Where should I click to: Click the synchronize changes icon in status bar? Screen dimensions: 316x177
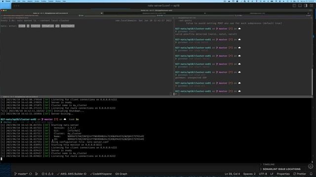click(31, 174)
